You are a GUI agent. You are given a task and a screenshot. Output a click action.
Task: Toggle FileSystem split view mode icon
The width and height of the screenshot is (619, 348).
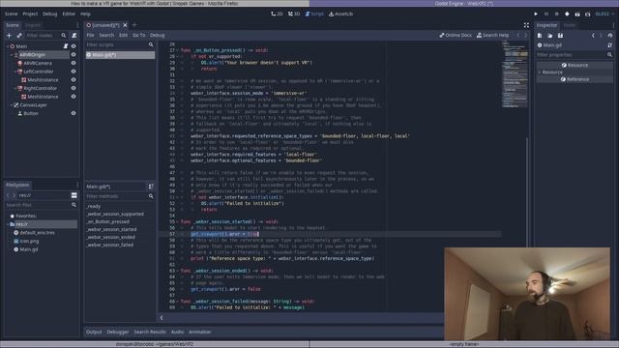coord(74,195)
